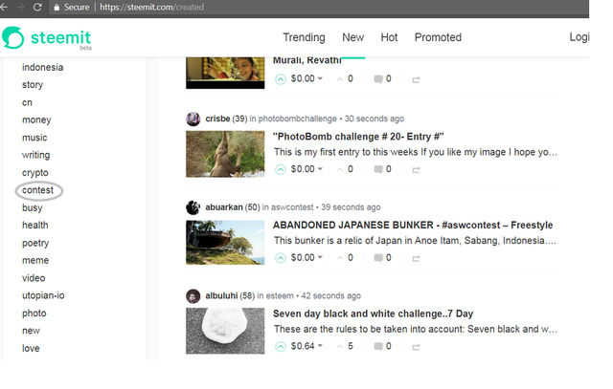Go back with the browser back arrow
The width and height of the screenshot is (613, 389).
pyautogui.click(x=4, y=7)
